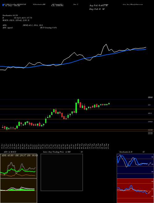Click the 'Stochastics & RSI' panel title
154x203 pixels.
click(132, 152)
